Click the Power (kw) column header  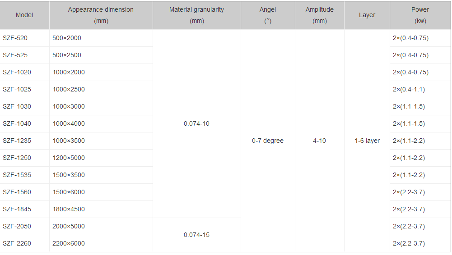pos(420,15)
